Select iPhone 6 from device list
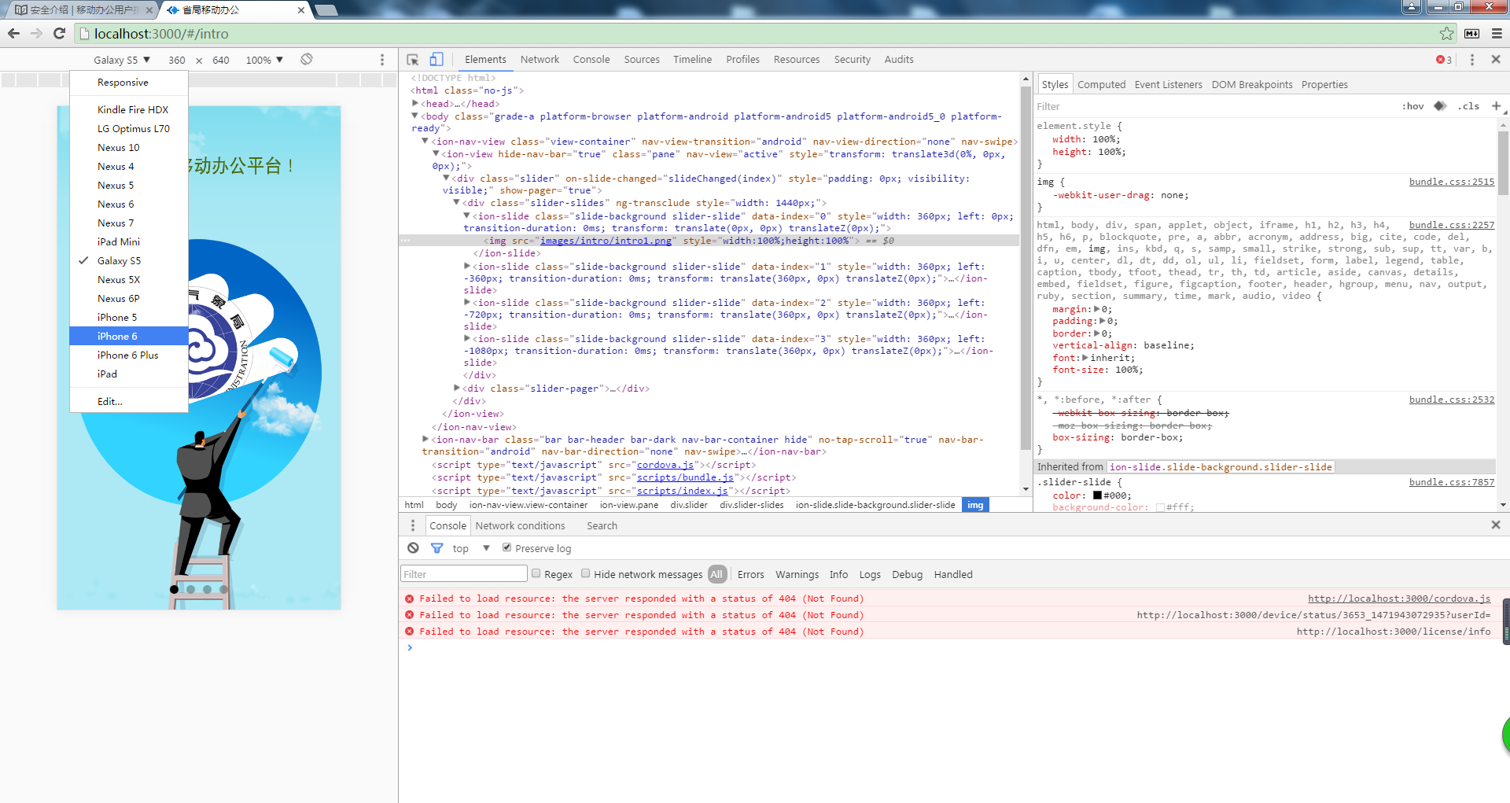 pyautogui.click(x=129, y=336)
